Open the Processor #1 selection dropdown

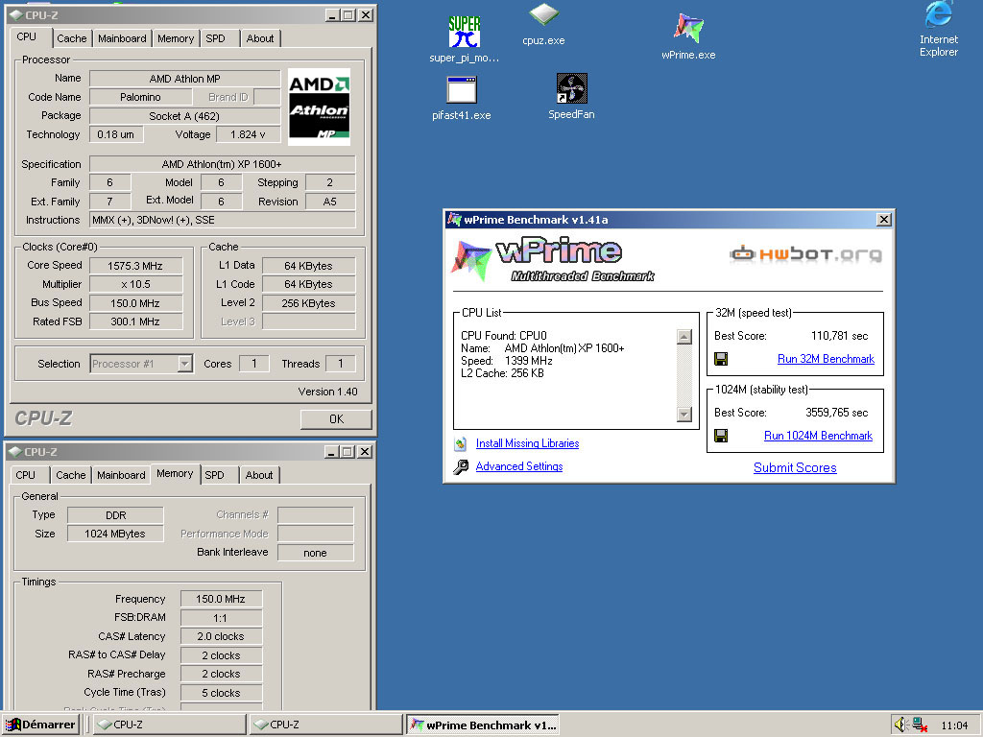tap(185, 364)
